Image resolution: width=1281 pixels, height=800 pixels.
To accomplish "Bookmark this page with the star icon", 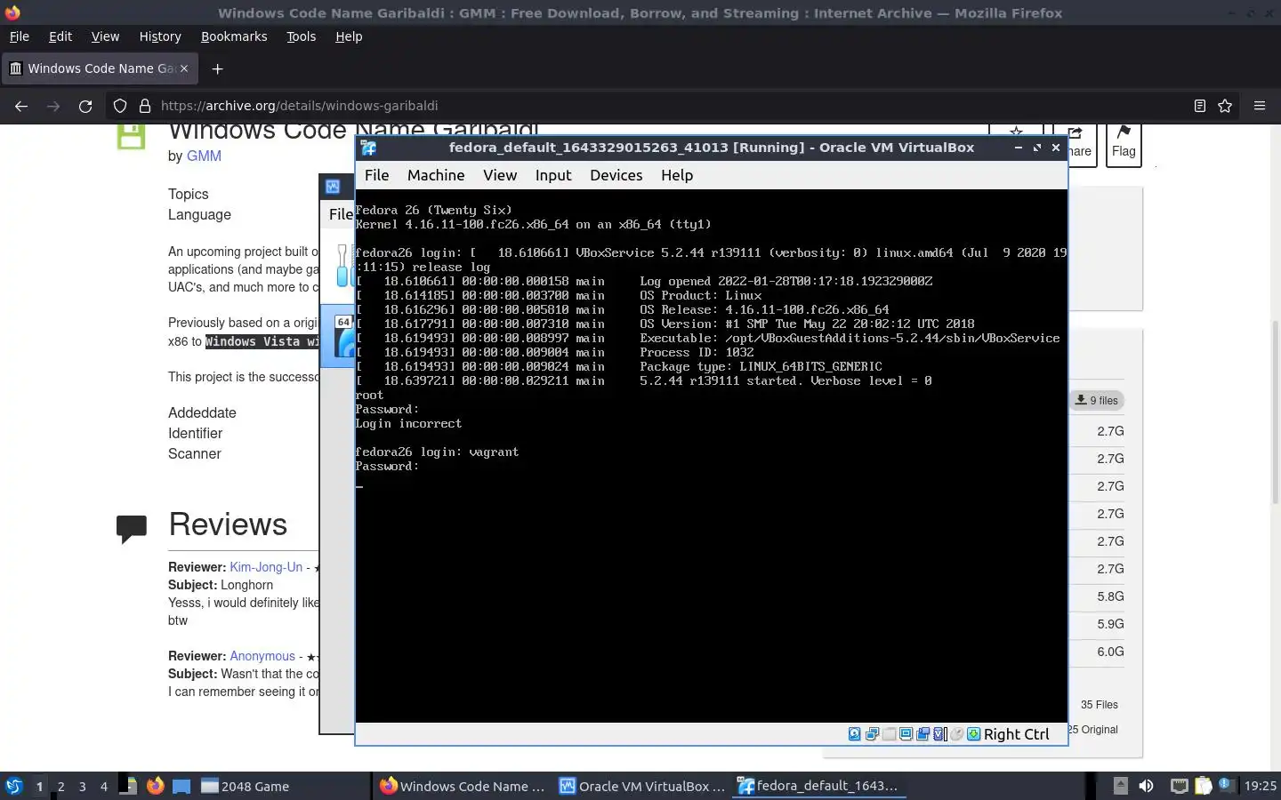I will pos(1225,106).
